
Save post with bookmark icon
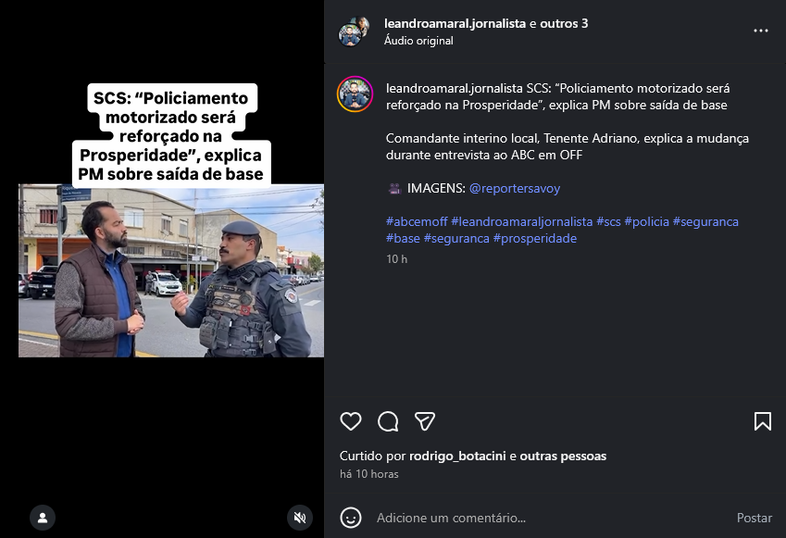(763, 421)
